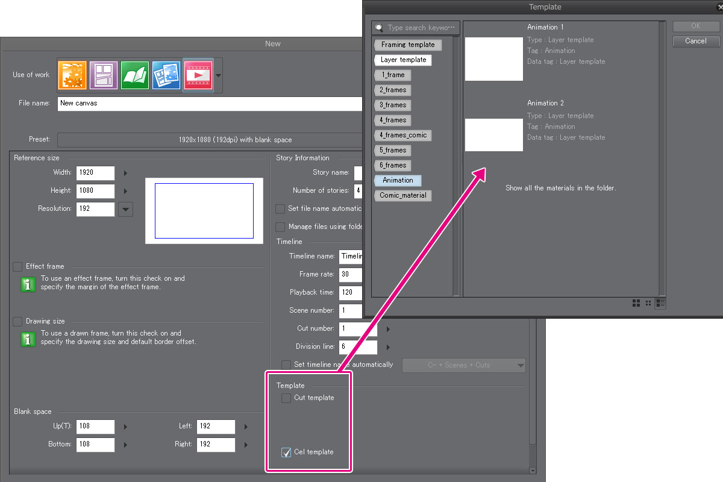Switch template list to small thumbnail view

click(648, 303)
